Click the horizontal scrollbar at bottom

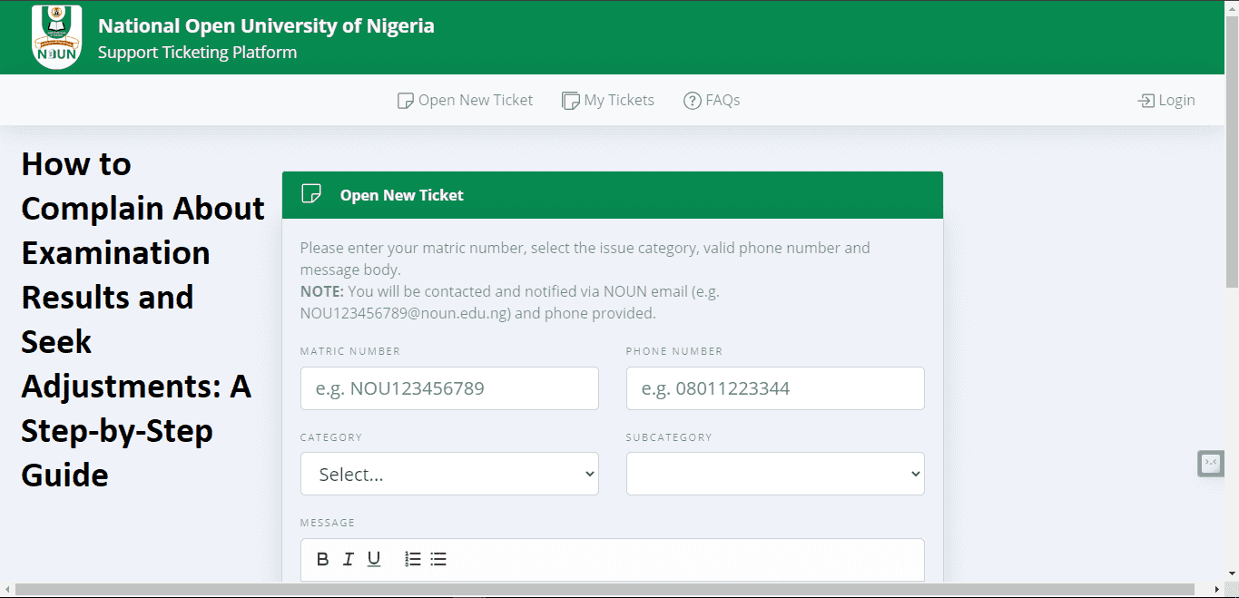click(605, 590)
